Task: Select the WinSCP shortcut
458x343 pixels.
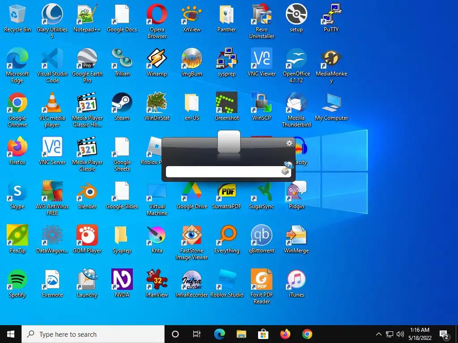Action: pyautogui.click(x=261, y=107)
